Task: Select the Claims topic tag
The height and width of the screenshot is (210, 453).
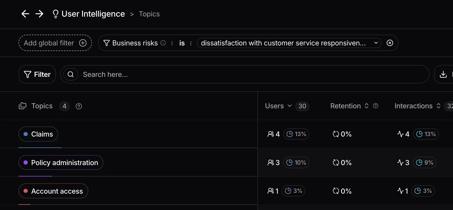Action: click(38, 134)
